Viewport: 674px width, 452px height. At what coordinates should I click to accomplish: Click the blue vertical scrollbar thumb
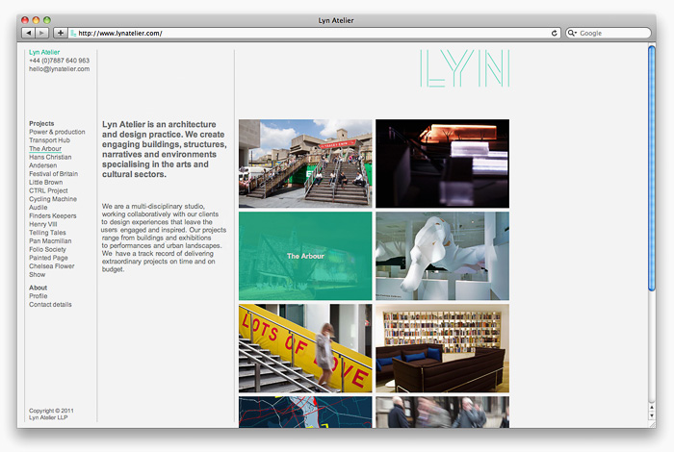652,168
